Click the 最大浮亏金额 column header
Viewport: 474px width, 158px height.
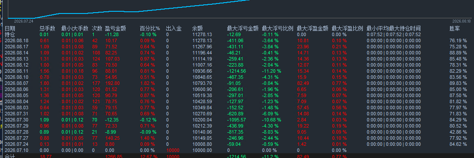pyautogui.click(x=243, y=28)
